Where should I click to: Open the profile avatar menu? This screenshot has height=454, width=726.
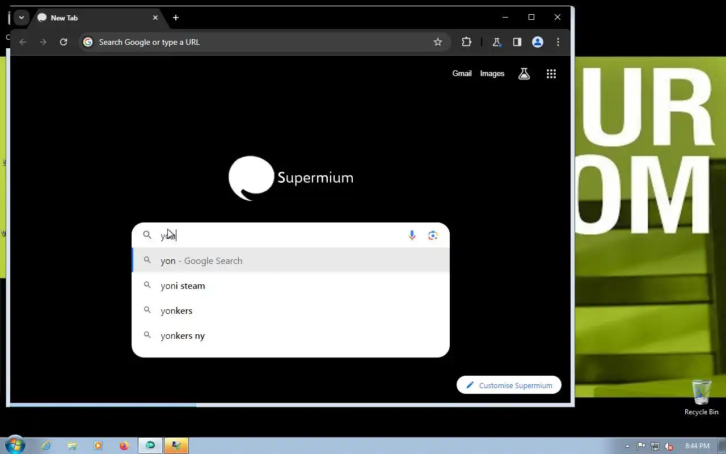tap(538, 42)
